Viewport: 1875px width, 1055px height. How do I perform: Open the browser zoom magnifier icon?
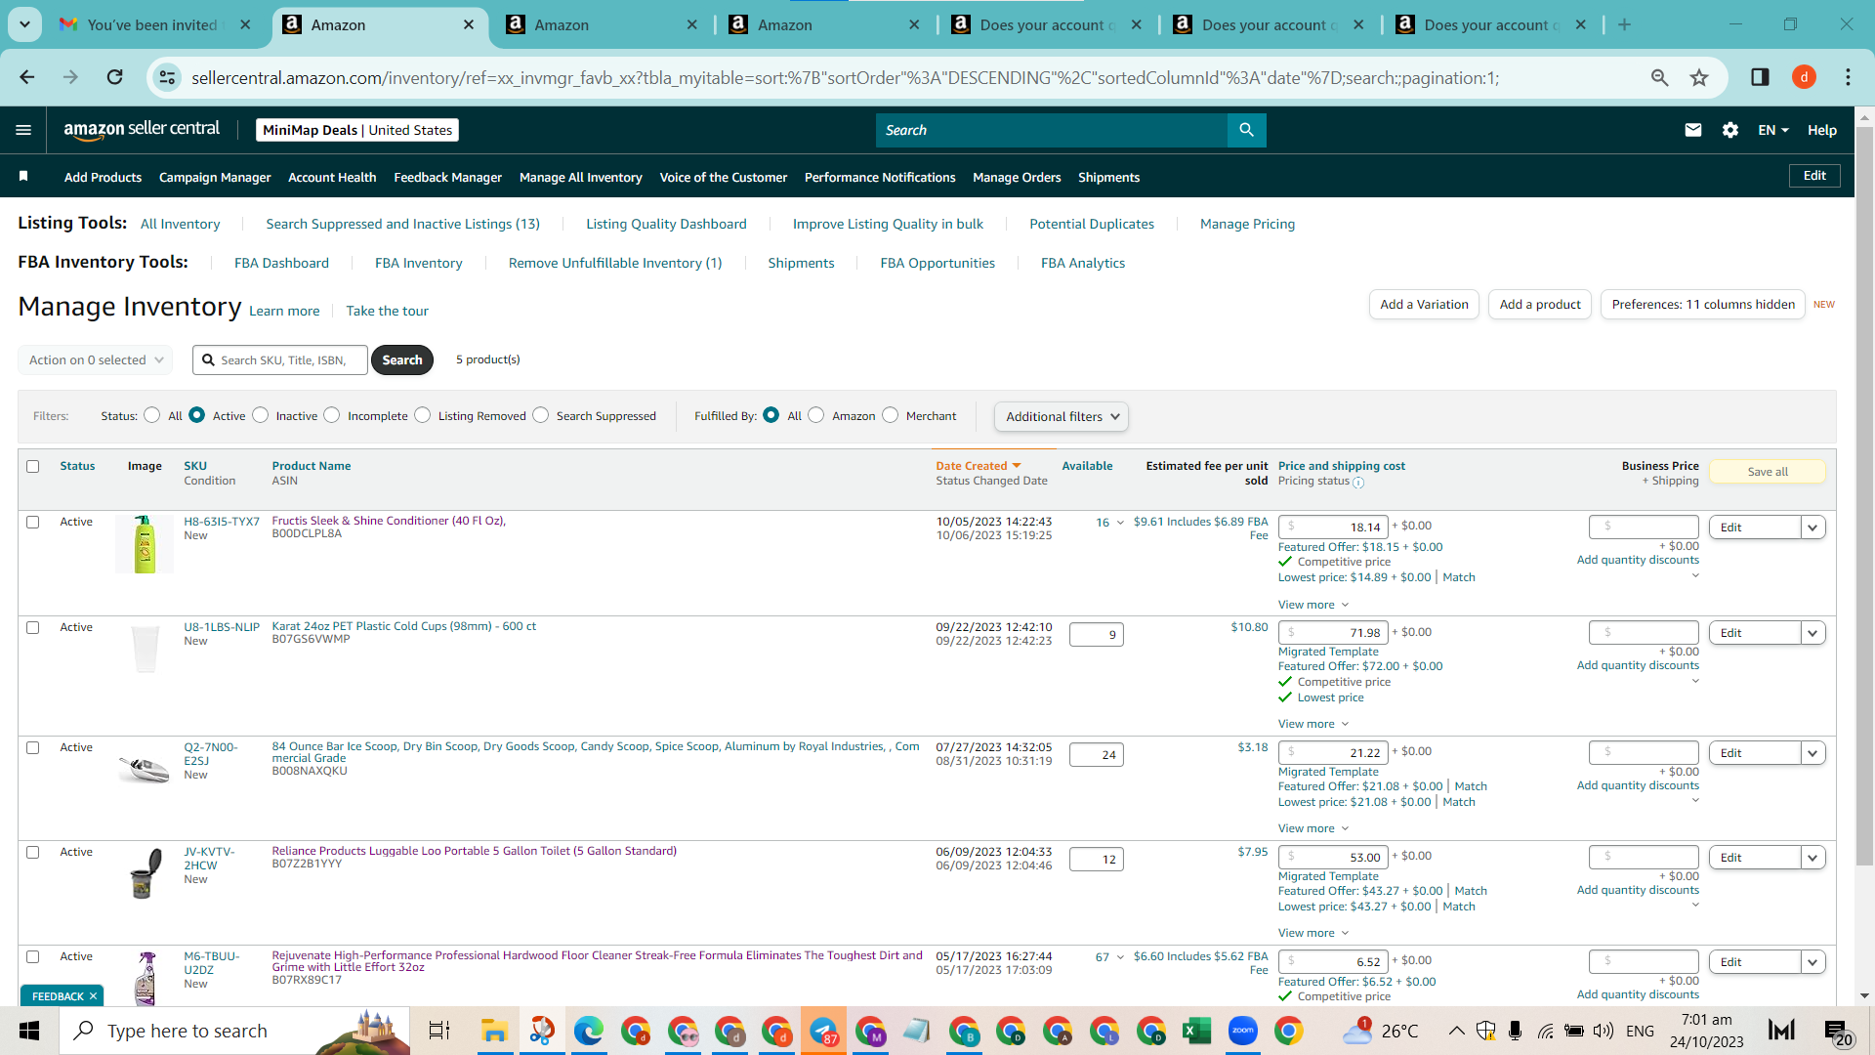(1659, 77)
